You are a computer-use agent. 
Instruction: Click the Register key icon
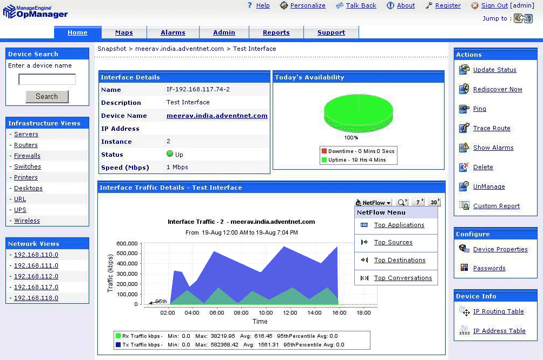(x=429, y=5)
